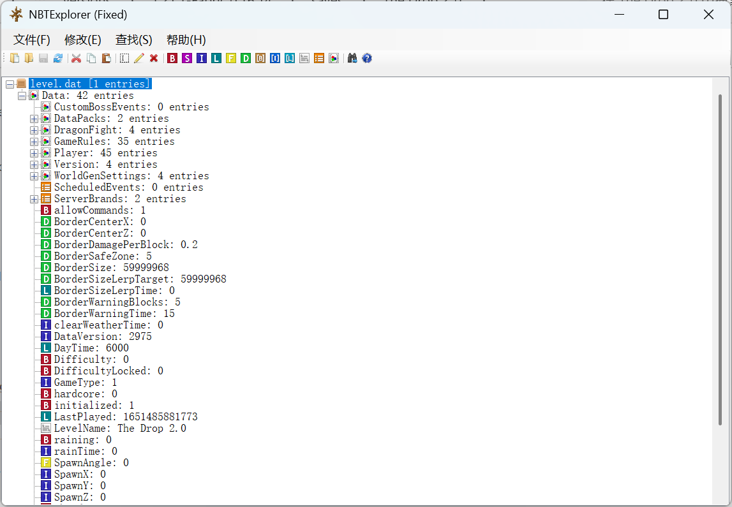This screenshot has height=507, width=732.
Task: Add a Byte tag with red B icon
Action: pyautogui.click(x=172, y=58)
